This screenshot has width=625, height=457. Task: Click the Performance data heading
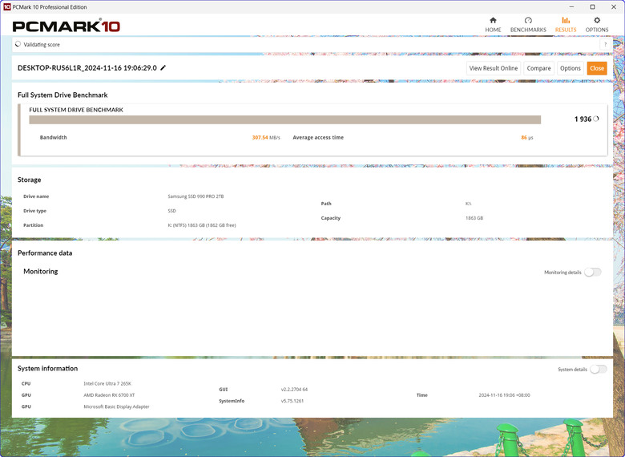[45, 253]
